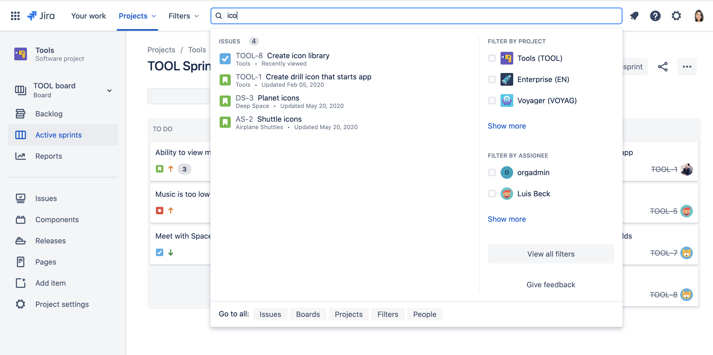Click the Jira logo

(41, 16)
